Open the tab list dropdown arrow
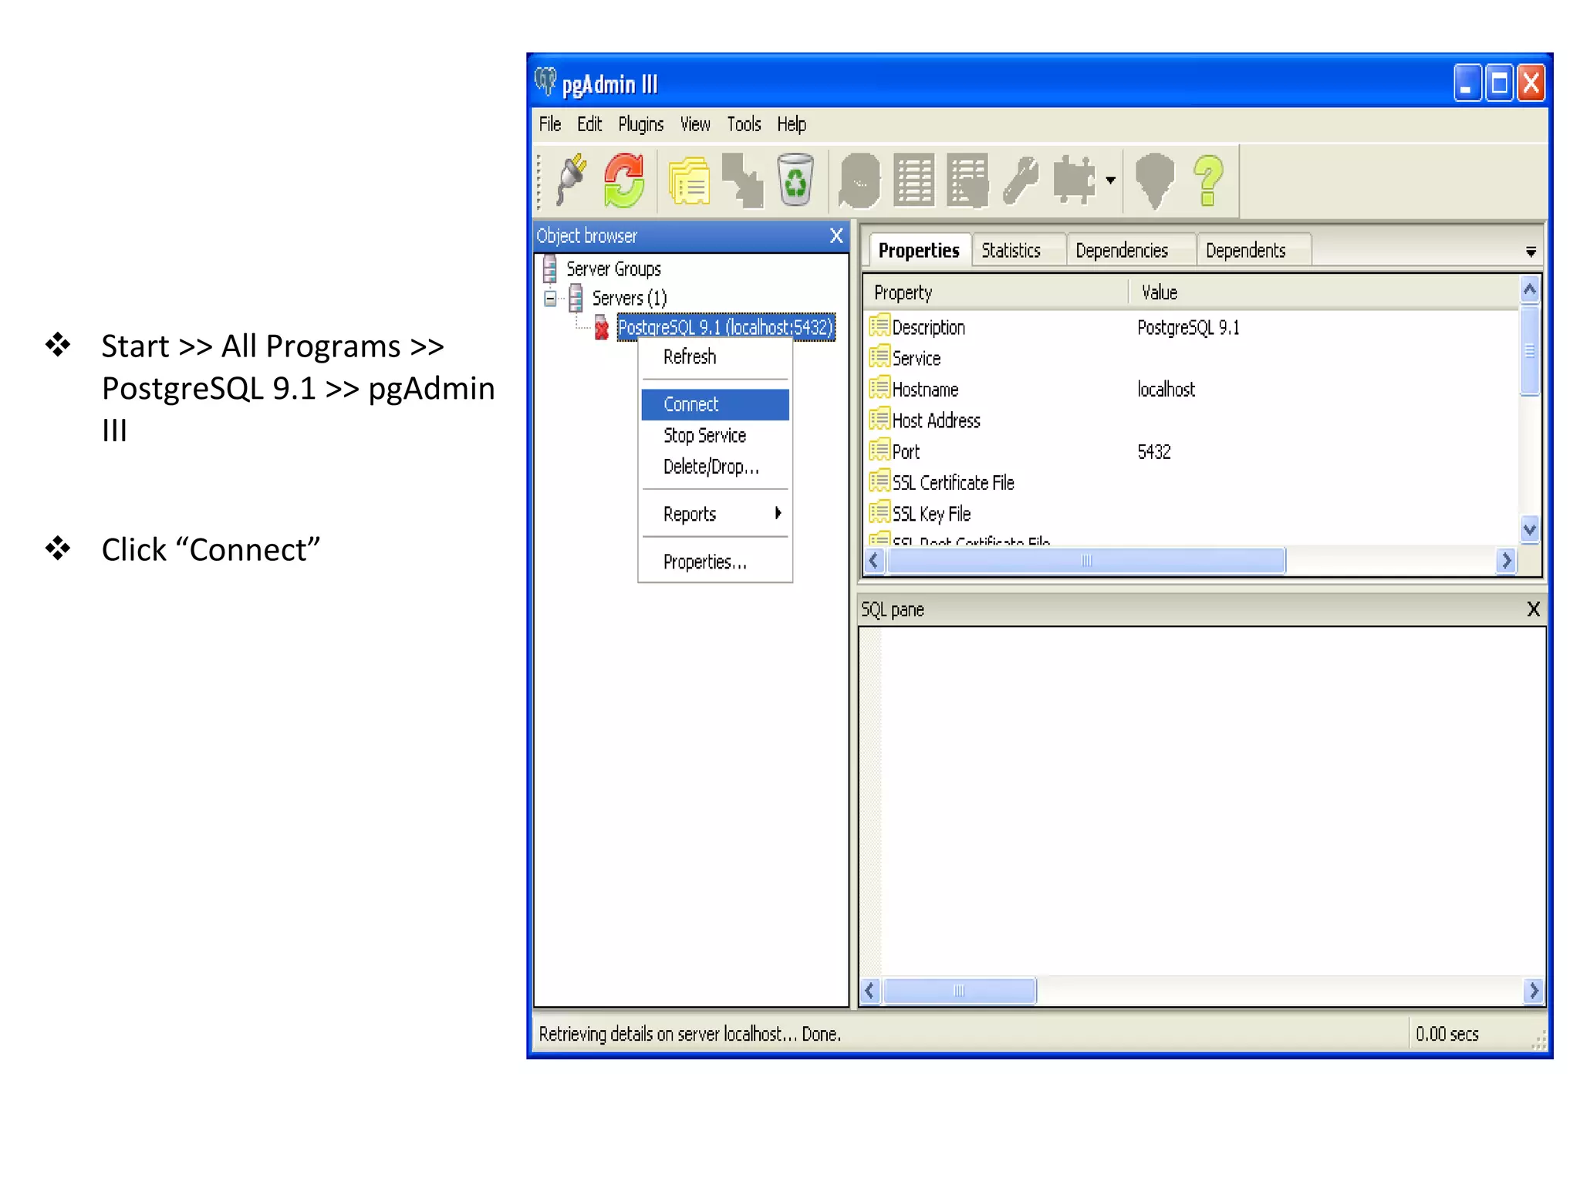The image size is (1580, 1185). point(1531,252)
